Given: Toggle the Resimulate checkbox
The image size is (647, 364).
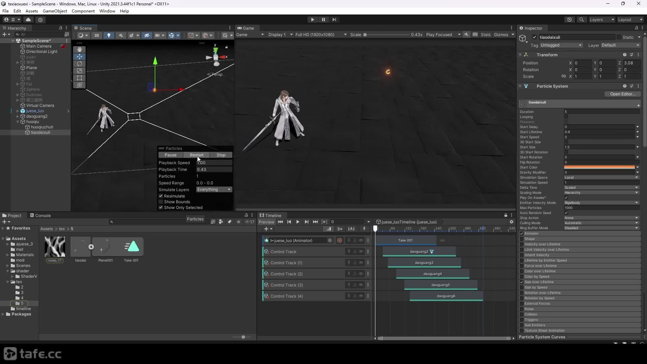Looking at the screenshot, I should pos(161,196).
